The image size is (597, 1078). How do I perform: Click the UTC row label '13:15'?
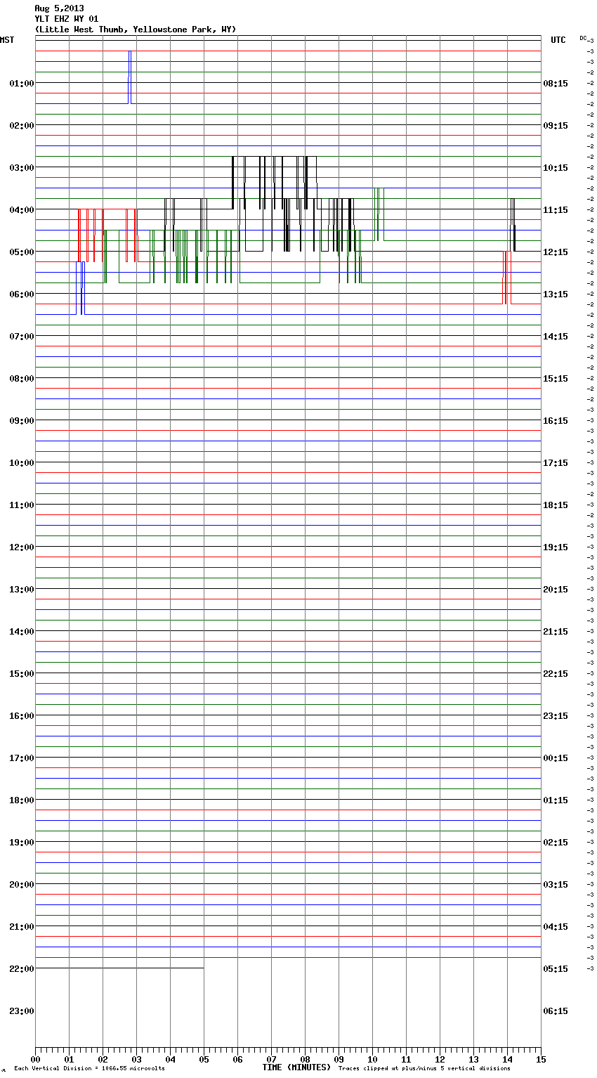click(x=556, y=294)
